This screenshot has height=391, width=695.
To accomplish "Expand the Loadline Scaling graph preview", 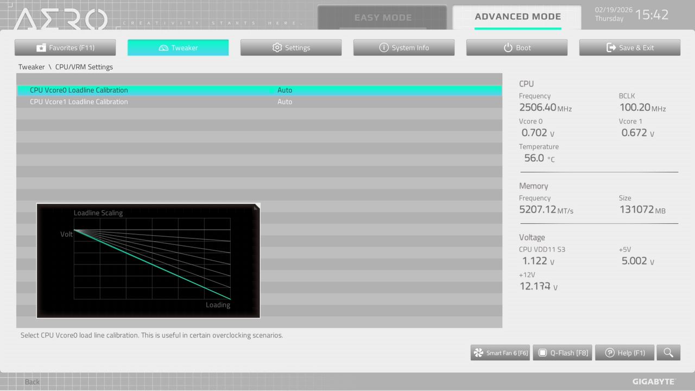I will tap(255, 206).
